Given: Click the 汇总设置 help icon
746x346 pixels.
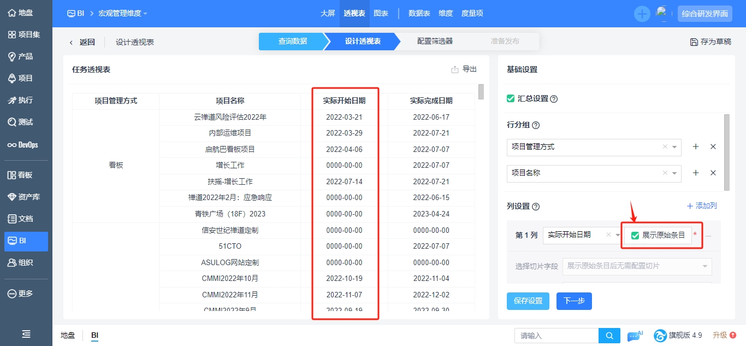Looking at the screenshot, I should pos(554,99).
